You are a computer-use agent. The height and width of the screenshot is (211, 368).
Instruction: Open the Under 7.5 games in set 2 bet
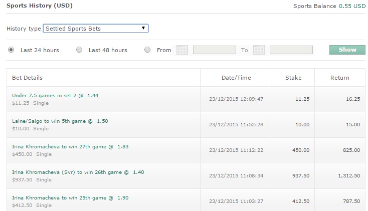[55, 96]
